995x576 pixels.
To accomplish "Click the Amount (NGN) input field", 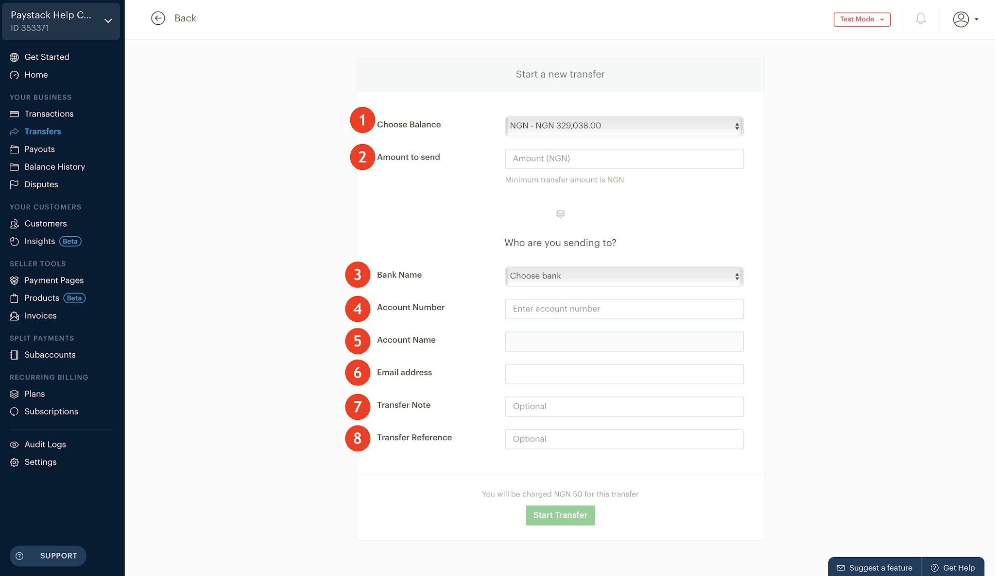I will pos(623,159).
